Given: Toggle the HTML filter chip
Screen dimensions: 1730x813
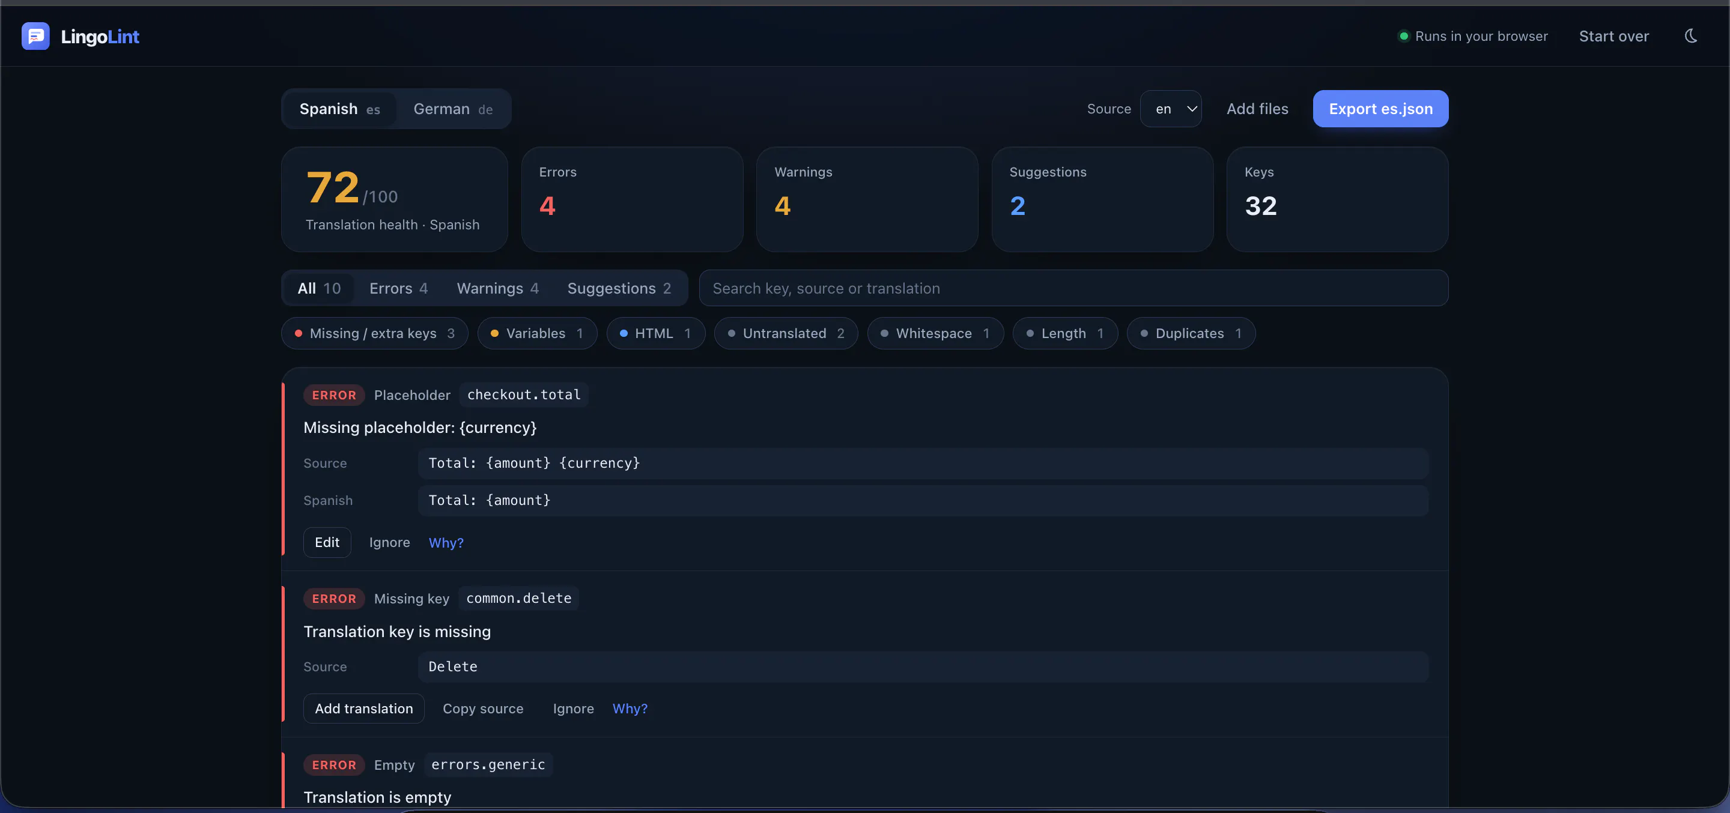Looking at the screenshot, I should pyautogui.click(x=655, y=333).
